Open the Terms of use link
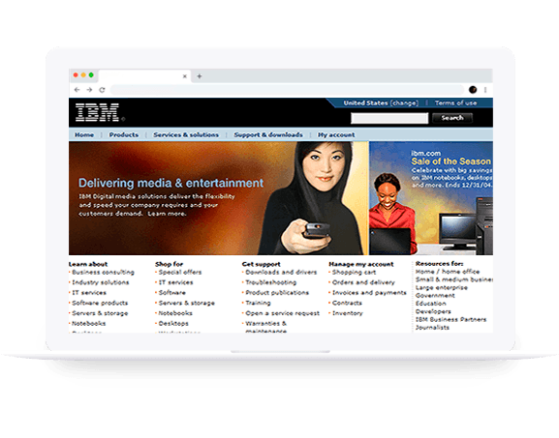559x438 pixels. click(455, 103)
